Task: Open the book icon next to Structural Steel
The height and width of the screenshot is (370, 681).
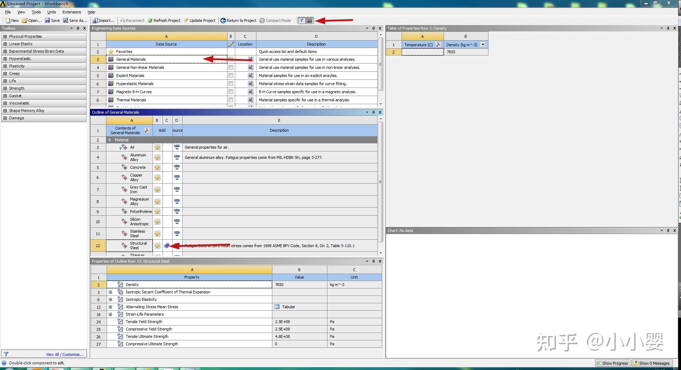Action: pyautogui.click(x=166, y=245)
